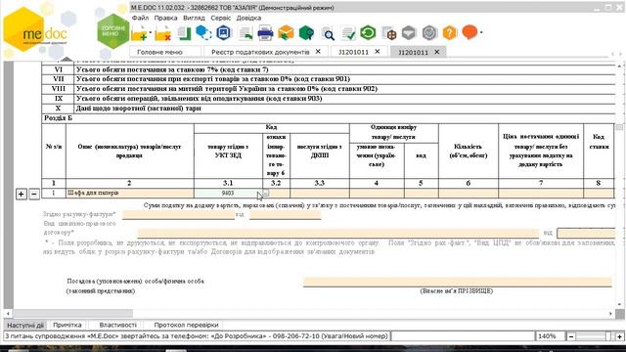
Task: Click row X Дані щодо зворотної тари text
Action: tap(139, 109)
